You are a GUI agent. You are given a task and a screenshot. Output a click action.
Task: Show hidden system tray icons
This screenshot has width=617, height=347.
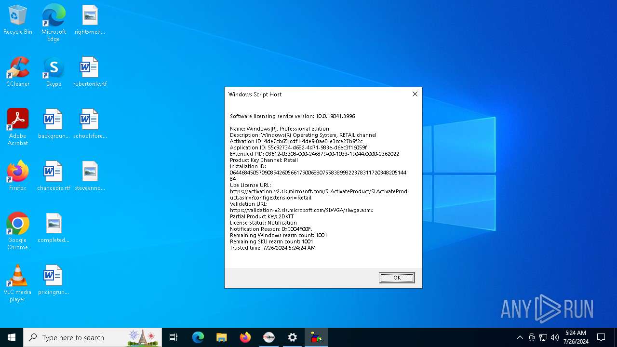point(520,337)
